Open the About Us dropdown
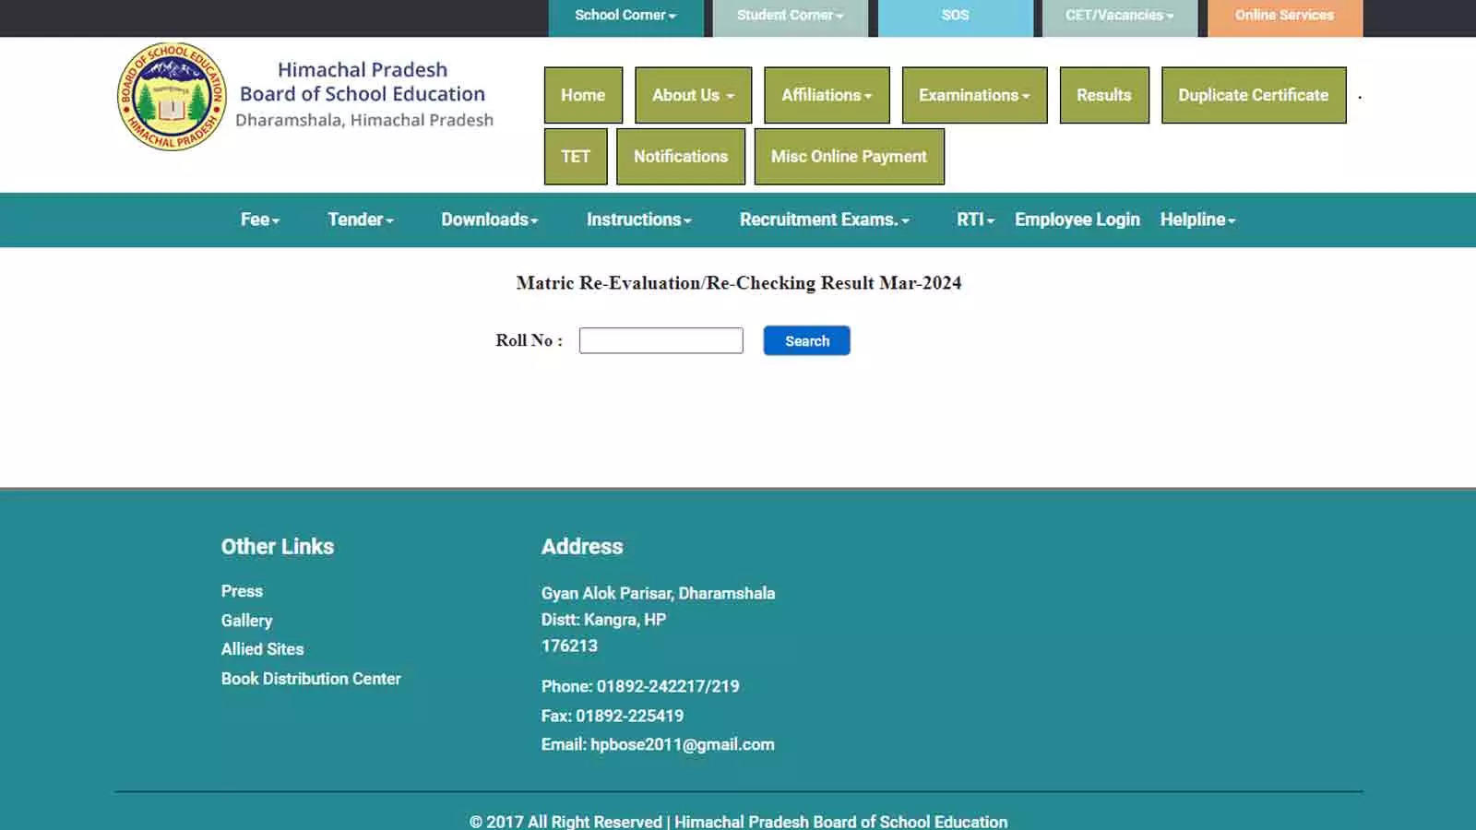Screen dimensions: 1476x830 tap(693, 95)
